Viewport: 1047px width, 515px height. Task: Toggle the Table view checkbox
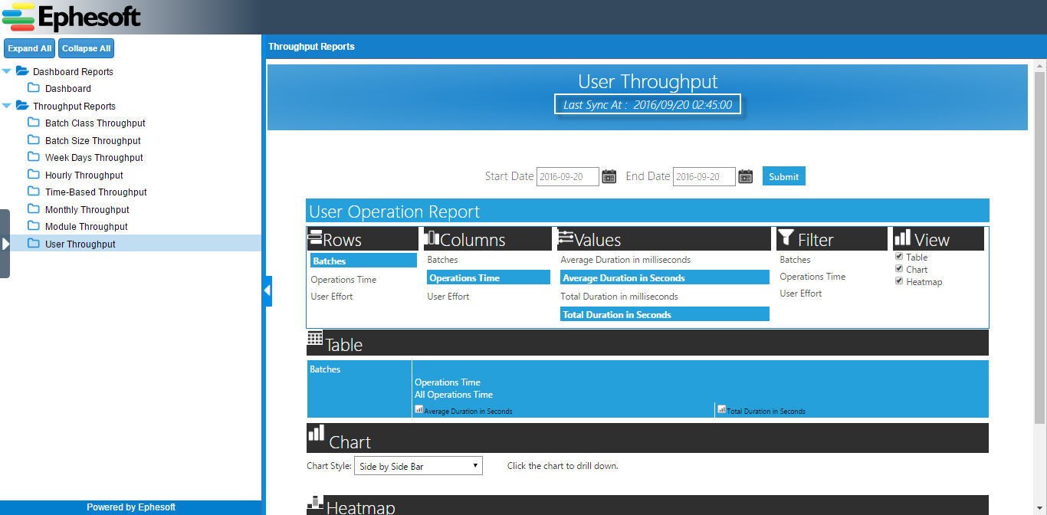(899, 257)
